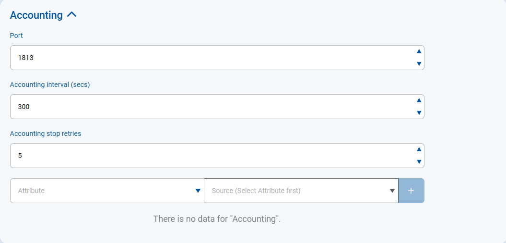The height and width of the screenshot is (243, 506).
Task: Decrease the Port value with down arrow
Action: tap(419, 64)
